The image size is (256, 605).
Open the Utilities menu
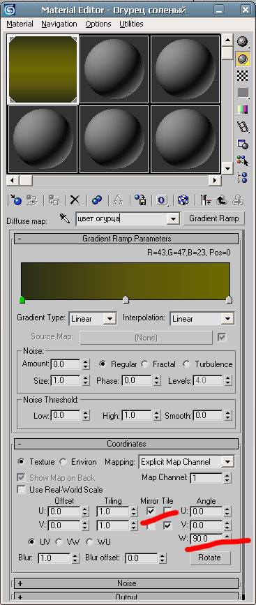tap(131, 24)
